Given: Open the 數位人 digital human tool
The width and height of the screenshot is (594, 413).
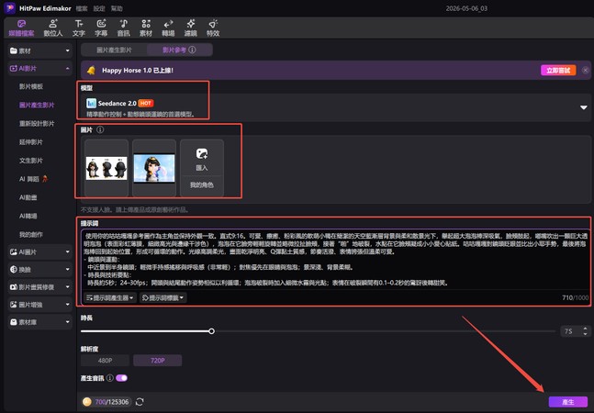Looking at the screenshot, I should 53,28.
